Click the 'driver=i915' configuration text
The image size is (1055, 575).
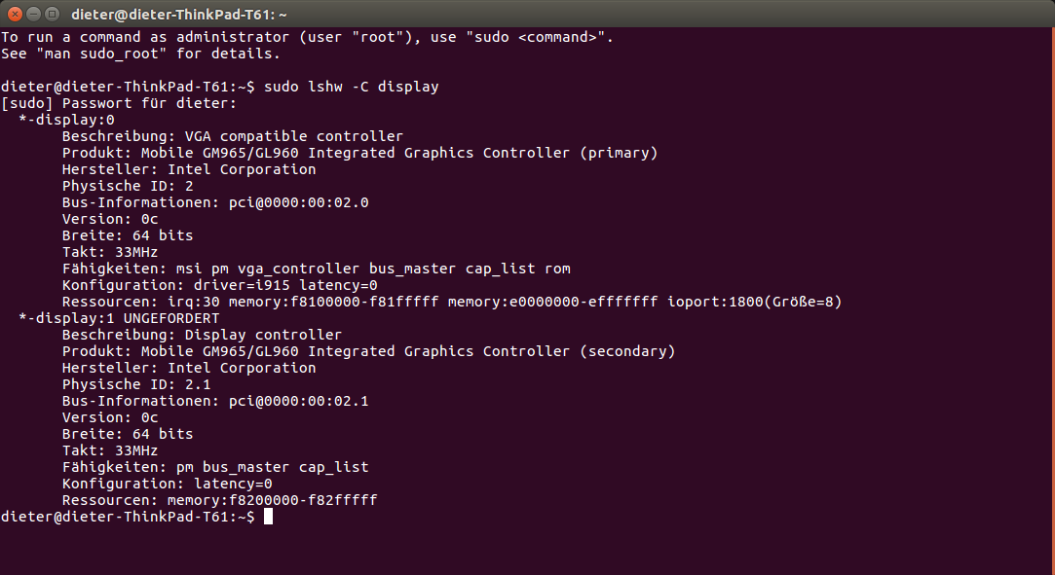click(x=242, y=285)
